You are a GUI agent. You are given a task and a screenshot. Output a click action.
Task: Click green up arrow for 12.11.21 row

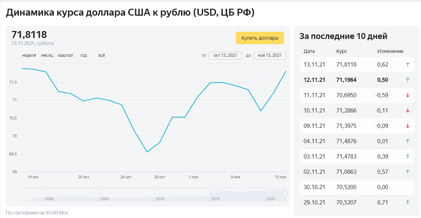click(407, 80)
